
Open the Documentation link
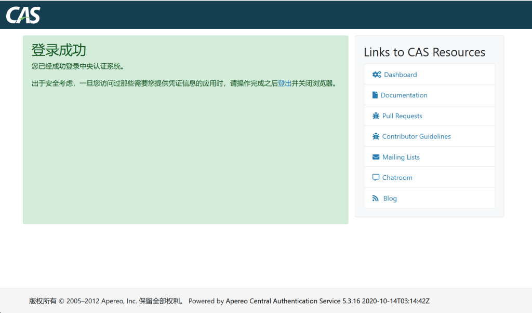(404, 95)
